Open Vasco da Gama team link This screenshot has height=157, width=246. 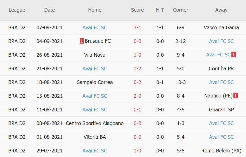[x=221, y=28]
